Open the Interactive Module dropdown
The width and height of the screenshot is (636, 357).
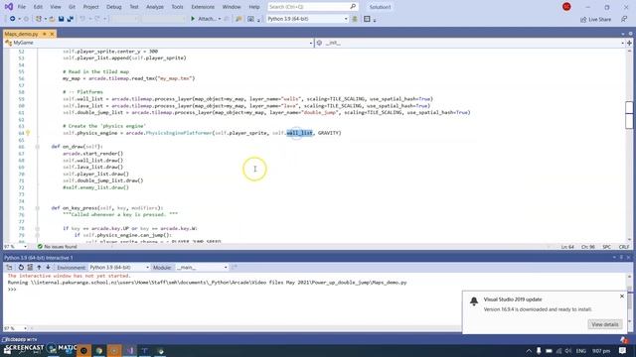(202, 268)
